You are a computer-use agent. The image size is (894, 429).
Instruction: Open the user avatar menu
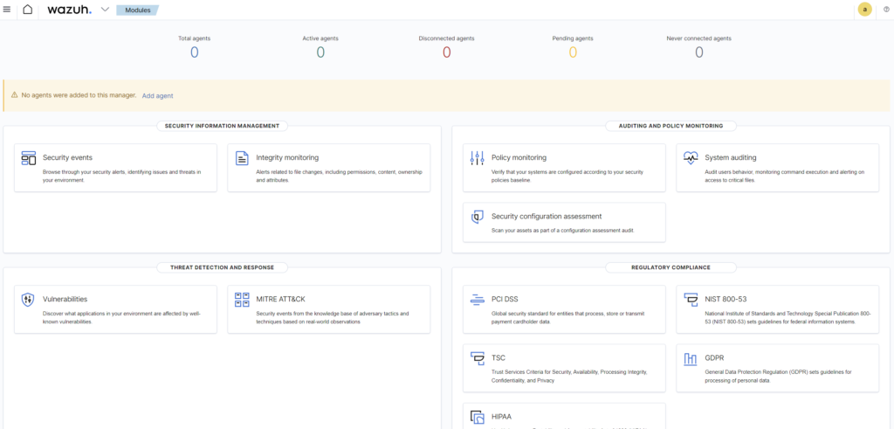click(x=865, y=10)
